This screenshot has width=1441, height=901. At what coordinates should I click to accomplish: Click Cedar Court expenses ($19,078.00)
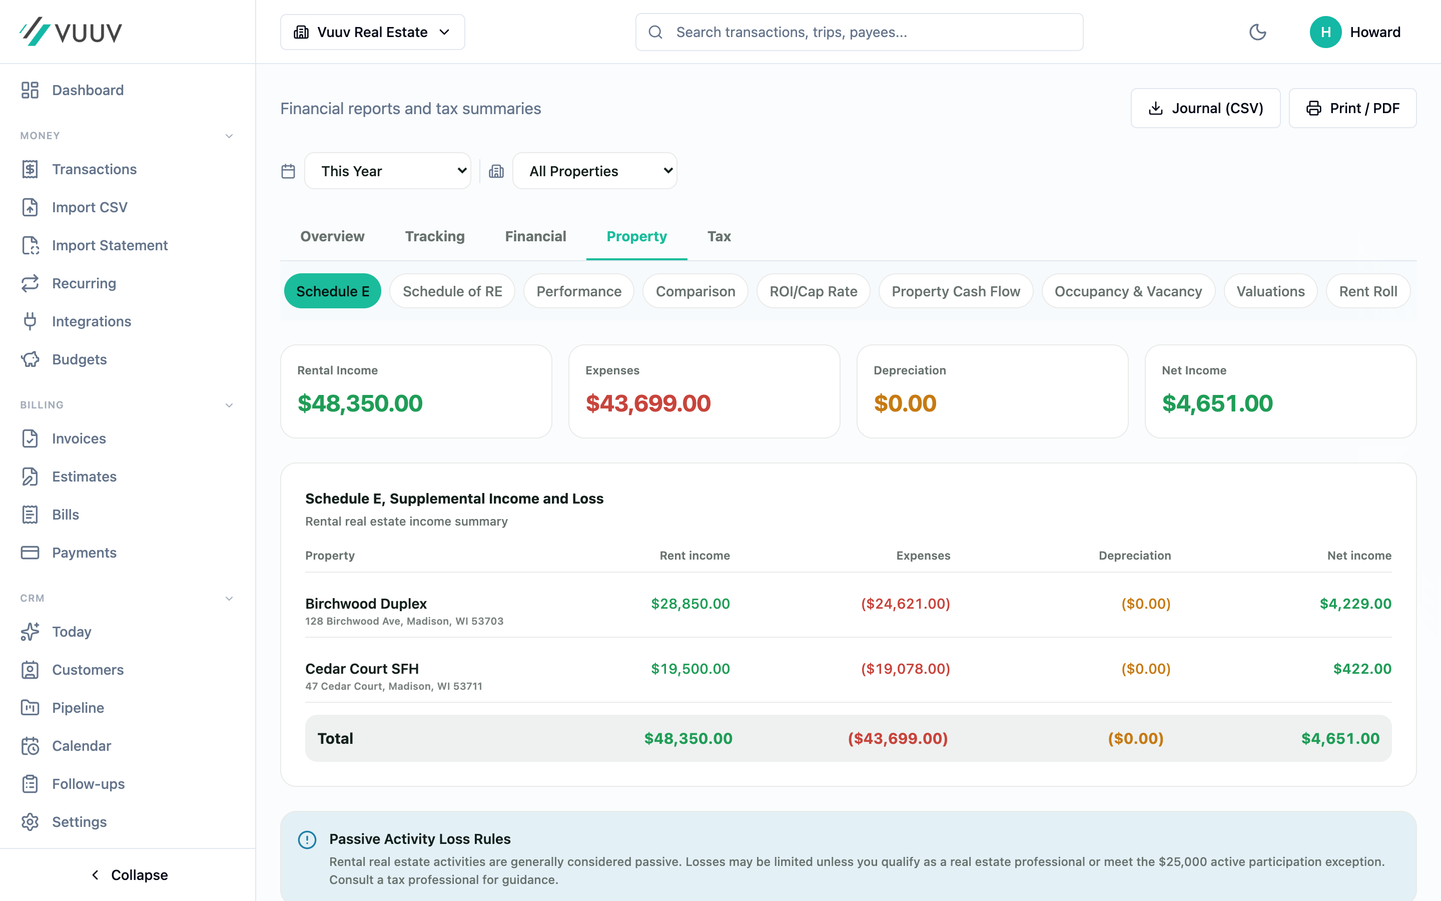click(905, 669)
